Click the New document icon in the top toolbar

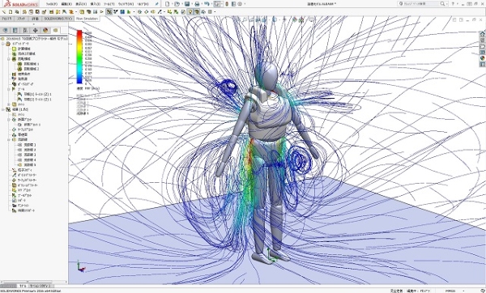click(168, 4)
